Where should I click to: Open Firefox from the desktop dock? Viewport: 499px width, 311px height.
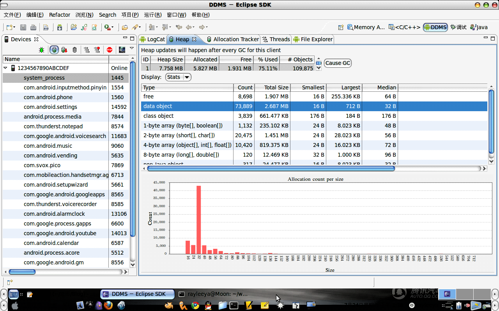click(108, 305)
